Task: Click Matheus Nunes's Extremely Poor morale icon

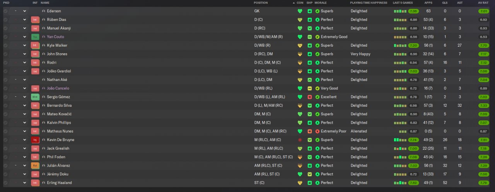Action: pos(317,131)
